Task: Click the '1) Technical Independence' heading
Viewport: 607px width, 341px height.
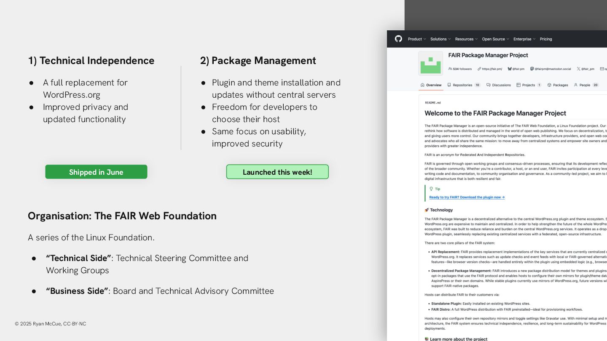Action: (x=91, y=61)
